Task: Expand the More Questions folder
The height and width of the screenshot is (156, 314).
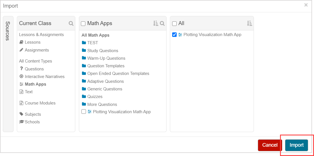Action: click(x=102, y=104)
